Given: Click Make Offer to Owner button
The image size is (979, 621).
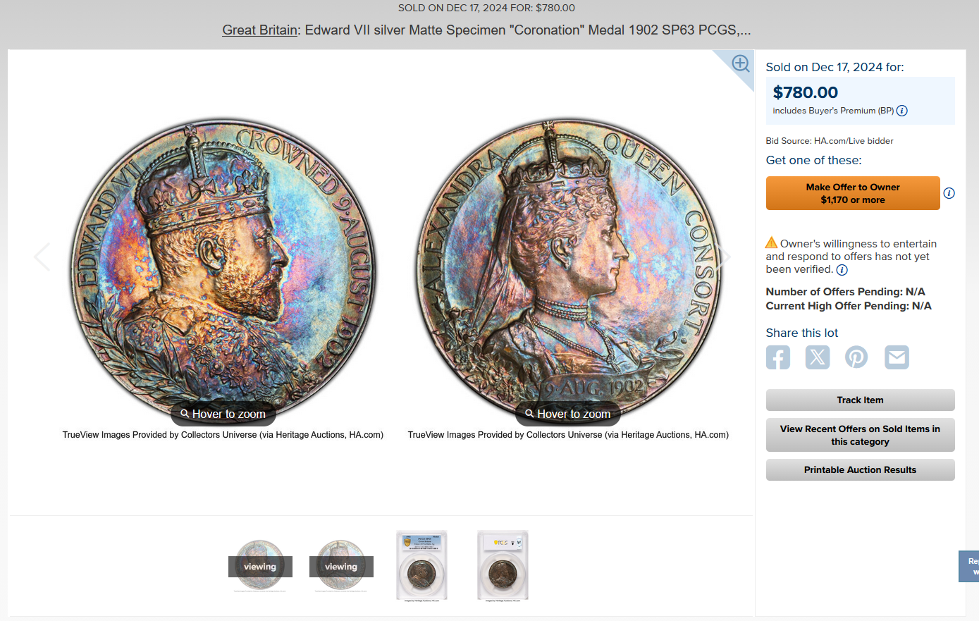Looking at the screenshot, I should [853, 193].
